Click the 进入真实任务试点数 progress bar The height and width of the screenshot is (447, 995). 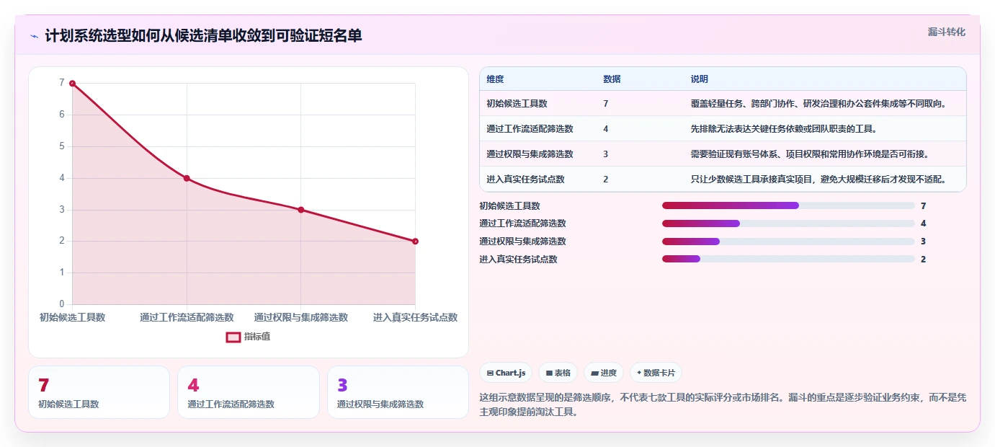click(x=788, y=259)
